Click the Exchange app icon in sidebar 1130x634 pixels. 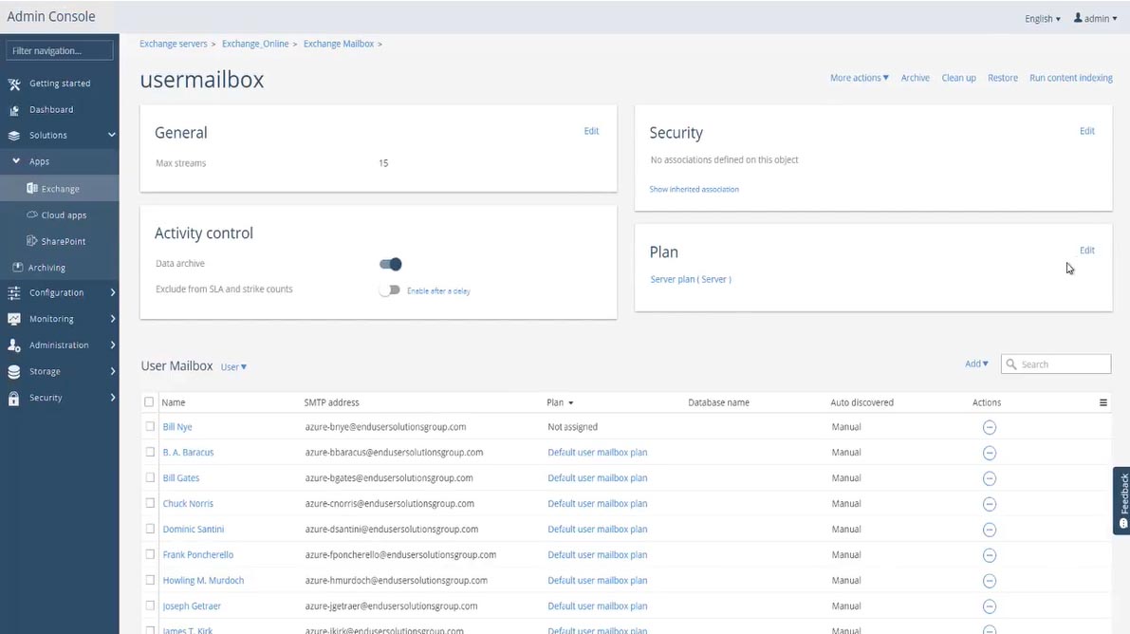(32, 189)
